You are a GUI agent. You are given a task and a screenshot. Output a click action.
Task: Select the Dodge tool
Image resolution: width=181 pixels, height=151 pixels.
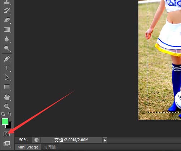(x=7, y=48)
